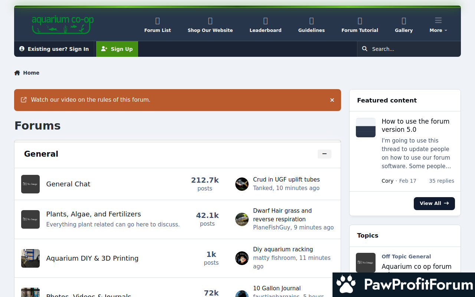
Task: Click the Tanked user avatar
Action: (242, 184)
